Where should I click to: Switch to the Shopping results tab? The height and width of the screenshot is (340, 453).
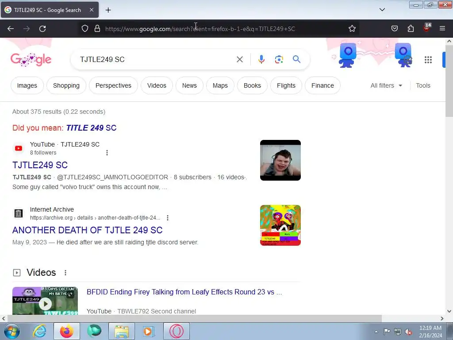pyautogui.click(x=66, y=85)
